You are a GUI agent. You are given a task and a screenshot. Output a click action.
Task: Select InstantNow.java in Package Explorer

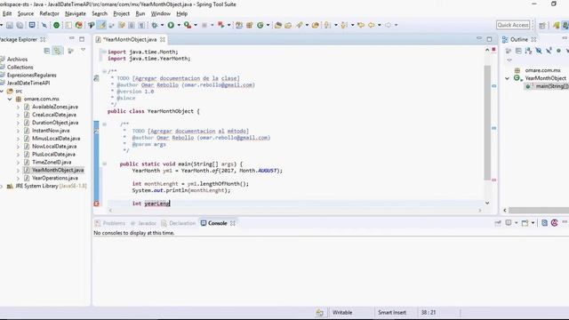[x=51, y=131]
